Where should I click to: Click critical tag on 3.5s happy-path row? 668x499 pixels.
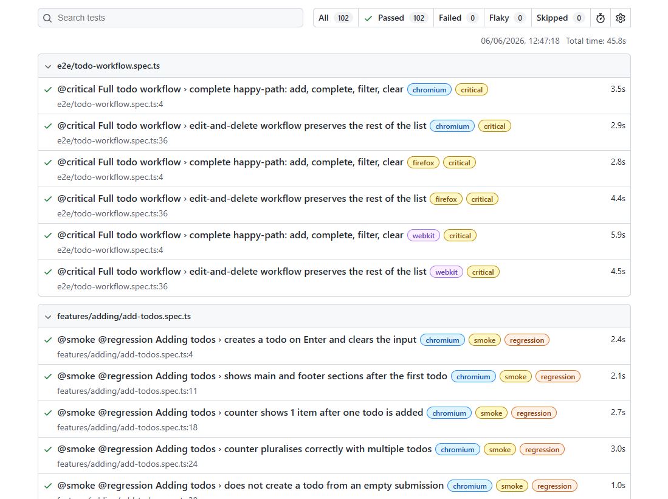tap(472, 90)
